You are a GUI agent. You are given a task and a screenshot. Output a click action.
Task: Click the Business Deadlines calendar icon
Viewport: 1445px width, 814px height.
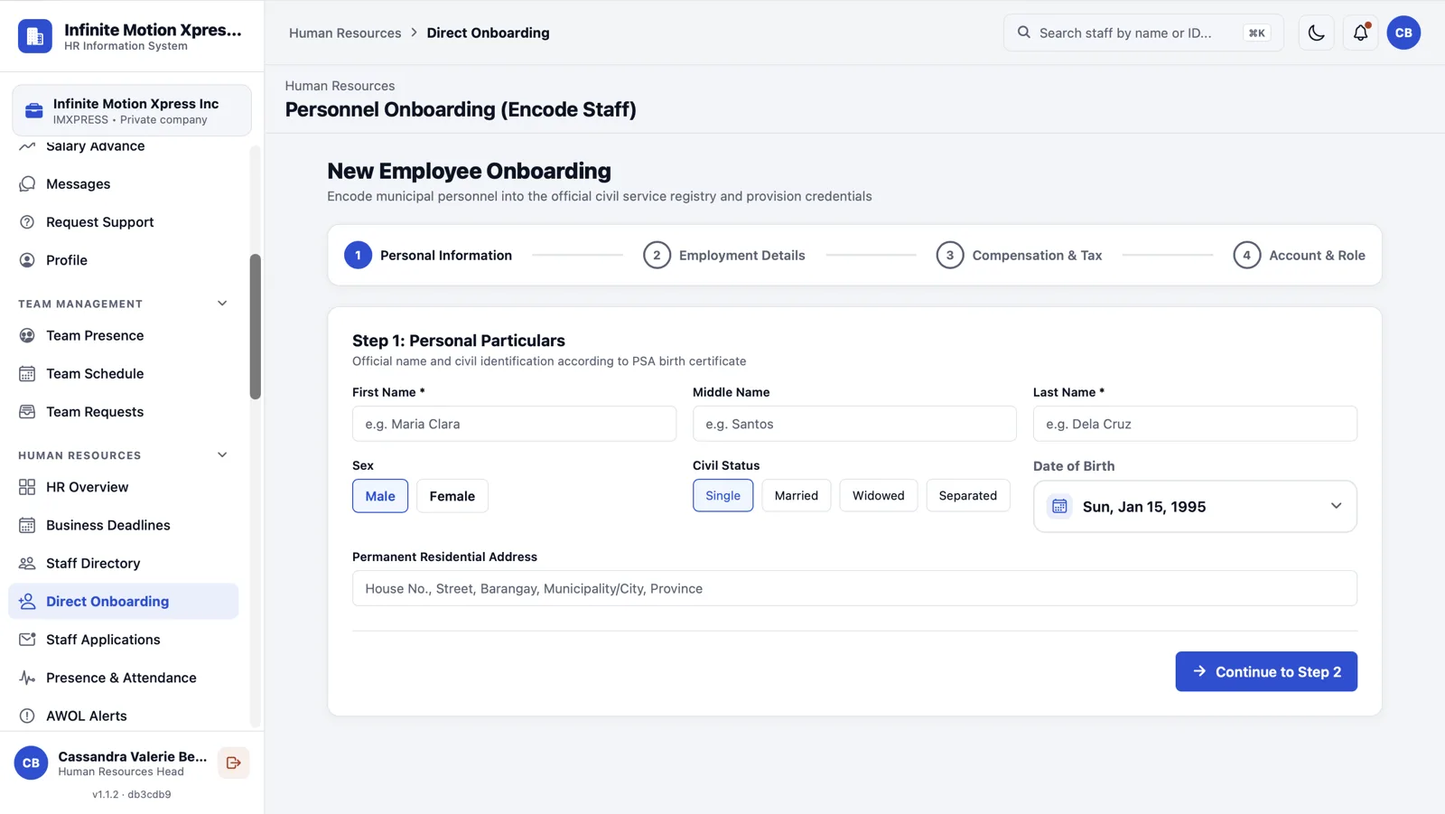(x=27, y=525)
